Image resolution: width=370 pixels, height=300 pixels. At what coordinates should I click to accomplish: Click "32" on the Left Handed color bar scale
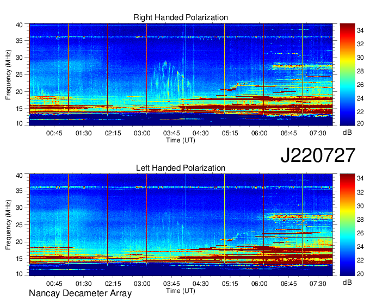[x=360, y=192]
